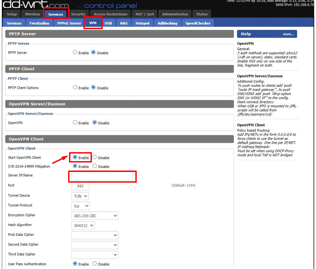The height and width of the screenshot is (269, 316).
Task: Expand the Tunnel Protocol dropdown
Action: pyautogui.click(x=81, y=206)
